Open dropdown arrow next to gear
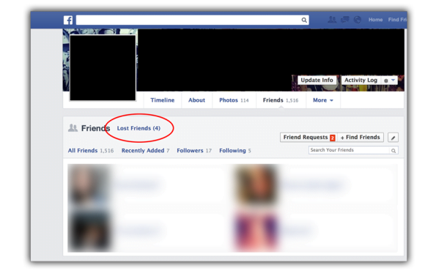This screenshot has height=279, width=447. point(393,81)
